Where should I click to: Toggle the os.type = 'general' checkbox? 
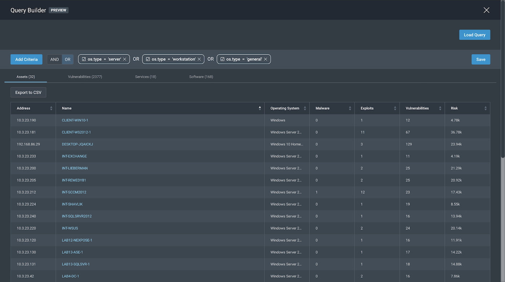click(x=222, y=59)
